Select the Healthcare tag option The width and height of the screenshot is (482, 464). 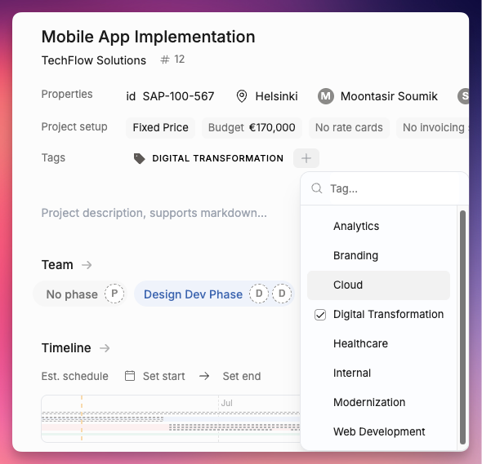click(378, 343)
